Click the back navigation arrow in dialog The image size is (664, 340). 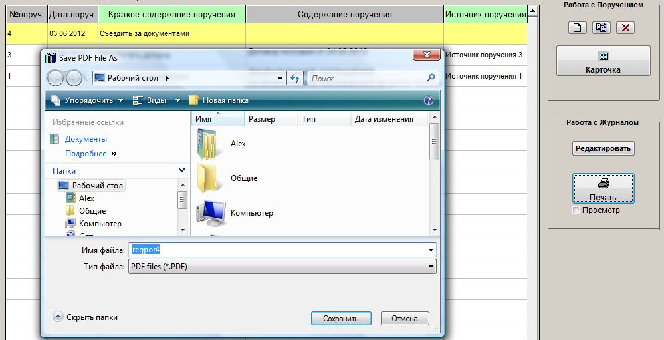point(55,78)
